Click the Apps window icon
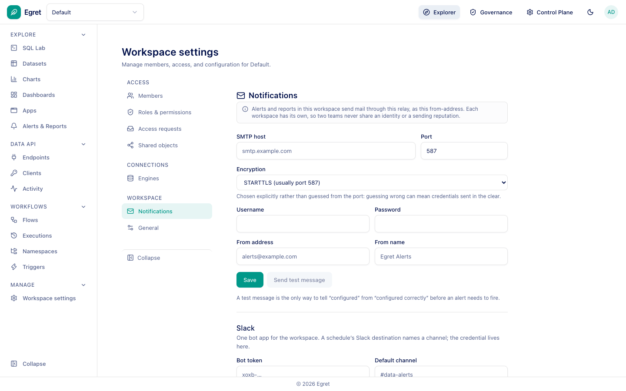 [x=14, y=110]
